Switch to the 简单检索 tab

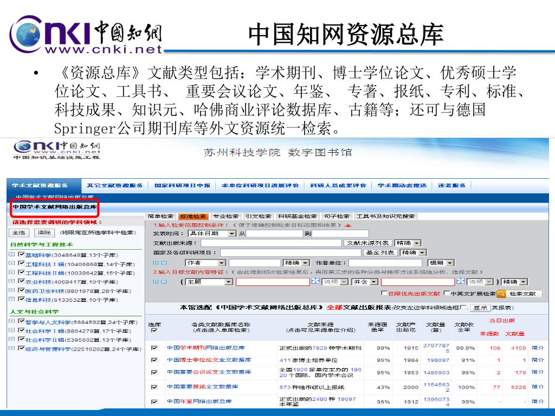160,216
